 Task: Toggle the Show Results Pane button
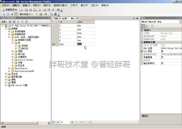point(16,14)
